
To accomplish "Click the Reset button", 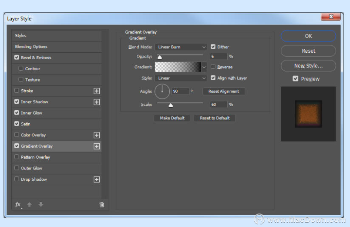I will coord(308,51).
